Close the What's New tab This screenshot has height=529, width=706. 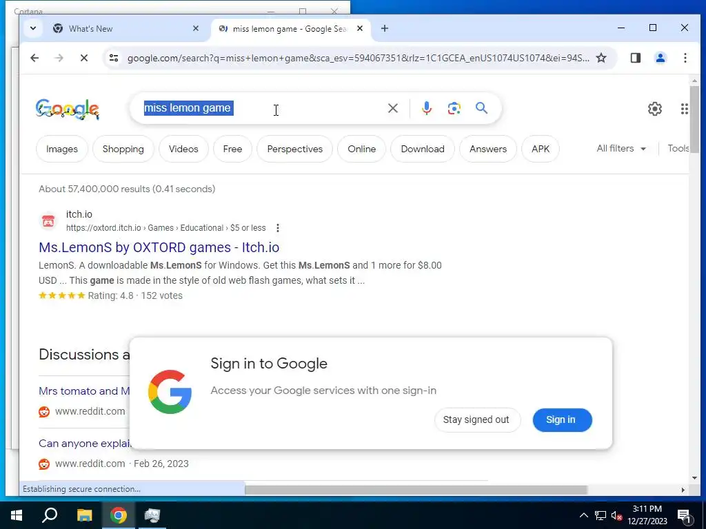(x=195, y=28)
